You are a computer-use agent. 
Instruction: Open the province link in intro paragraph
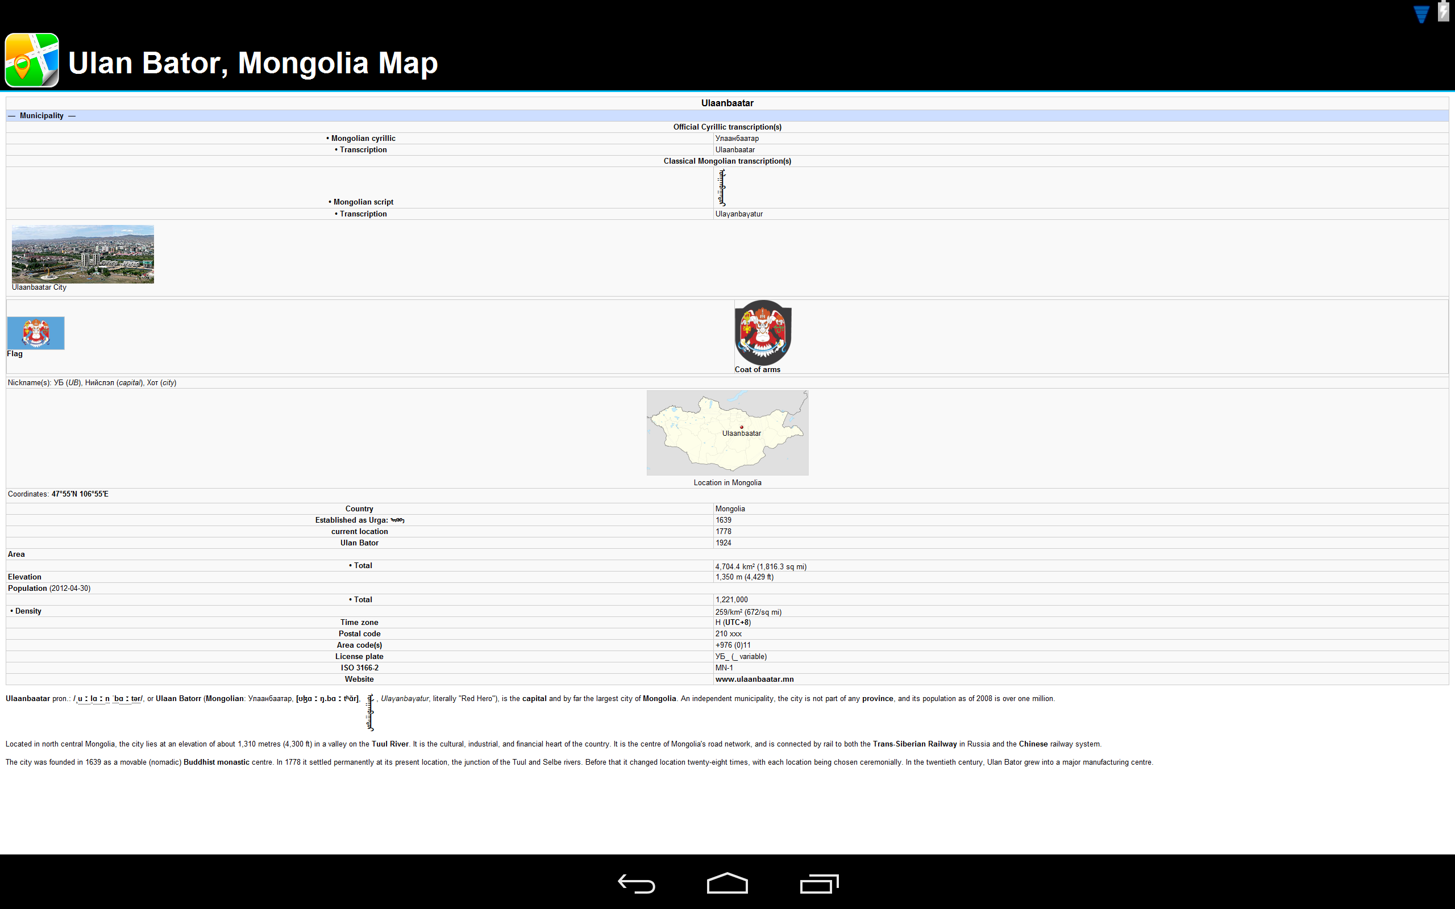pos(877,699)
